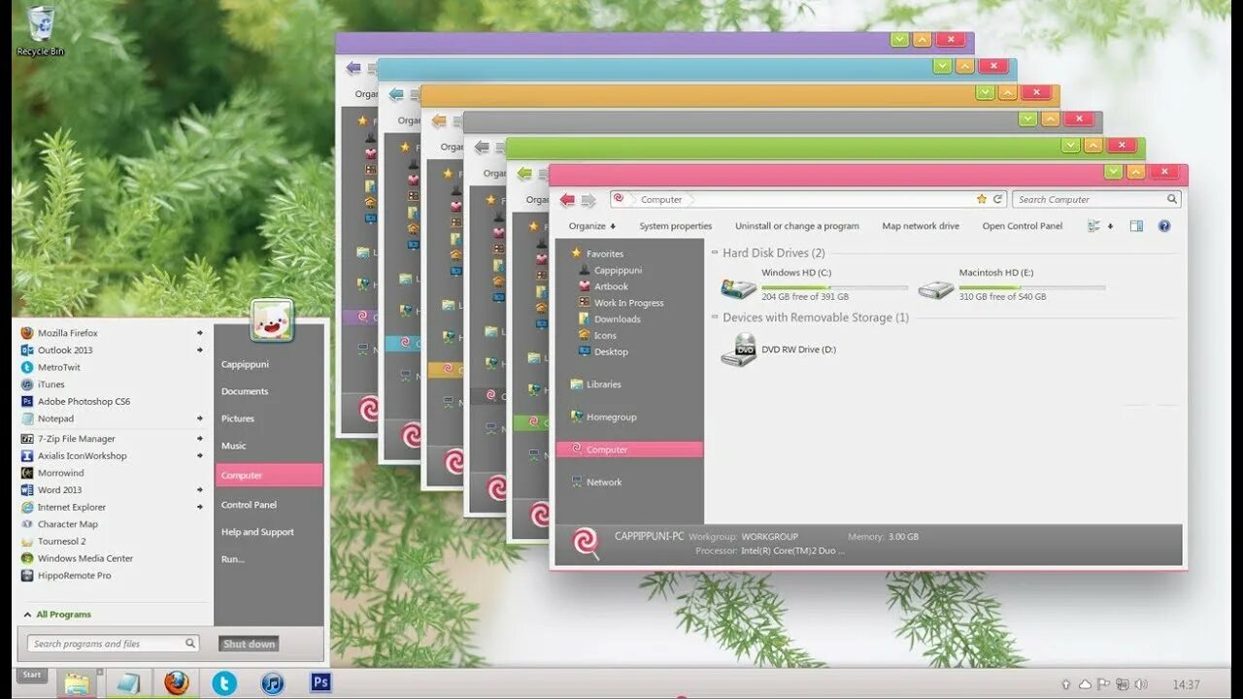Click the favorites star in address bar
Screen dimensions: 1243x699
pyautogui.click(x=982, y=199)
